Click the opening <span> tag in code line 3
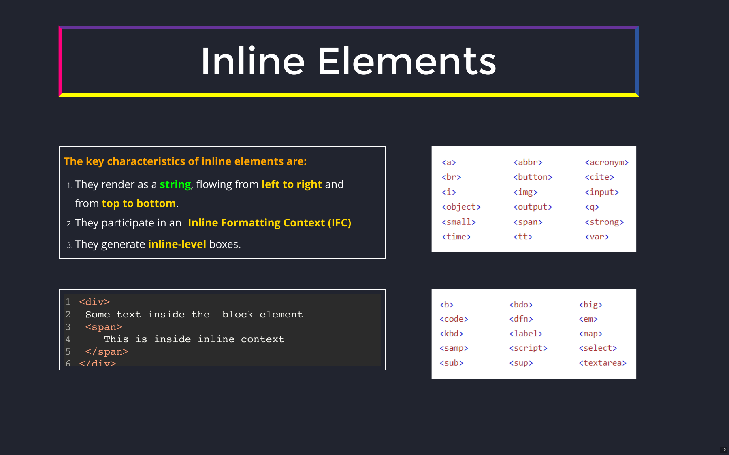729x455 pixels. tap(104, 327)
